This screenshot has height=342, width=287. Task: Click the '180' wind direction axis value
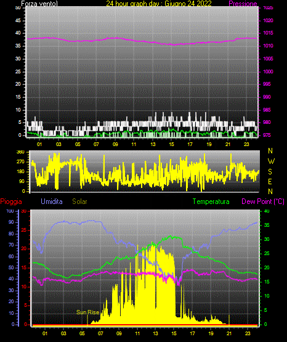20,172
